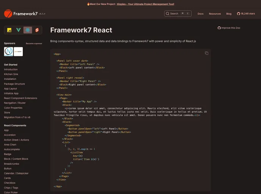Open the Store page

(x=7, y=113)
